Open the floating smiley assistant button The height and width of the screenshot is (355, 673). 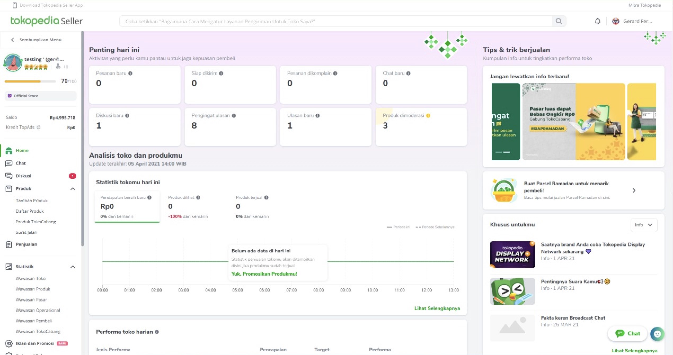[657, 334]
